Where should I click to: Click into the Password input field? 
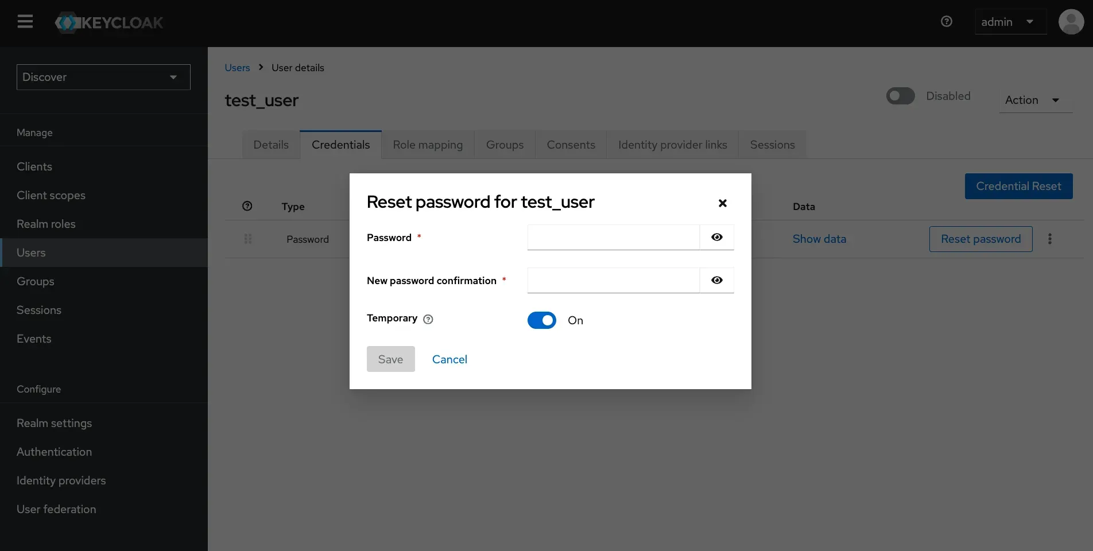pyautogui.click(x=613, y=237)
